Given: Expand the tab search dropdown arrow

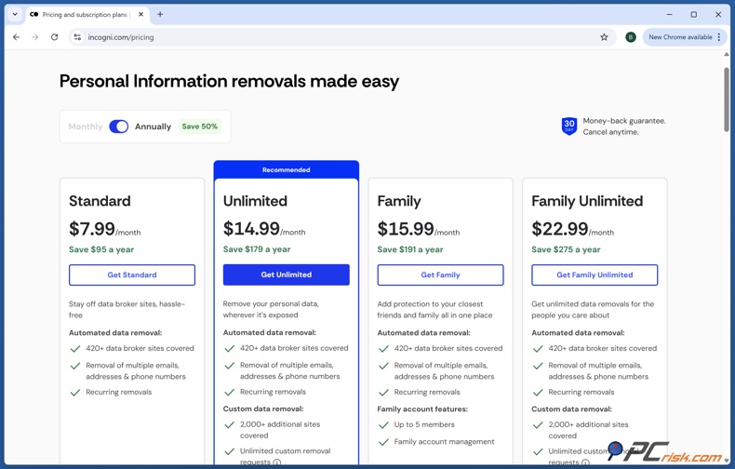Looking at the screenshot, I should 15,15.
